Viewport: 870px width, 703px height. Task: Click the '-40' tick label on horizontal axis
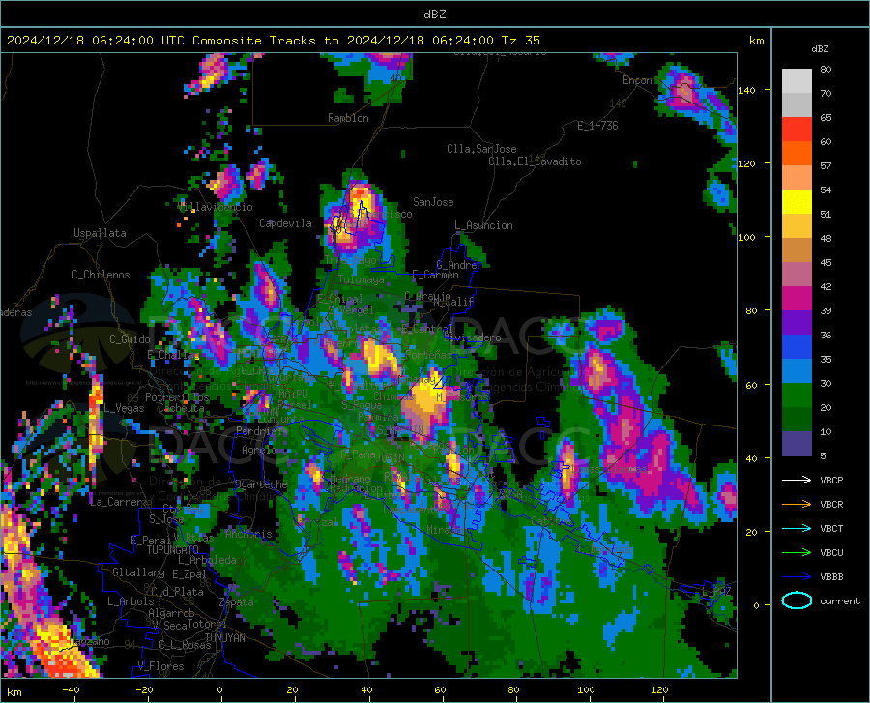pyautogui.click(x=71, y=689)
